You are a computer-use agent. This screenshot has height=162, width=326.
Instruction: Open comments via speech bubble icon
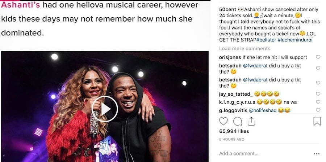click(x=237, y=121)
